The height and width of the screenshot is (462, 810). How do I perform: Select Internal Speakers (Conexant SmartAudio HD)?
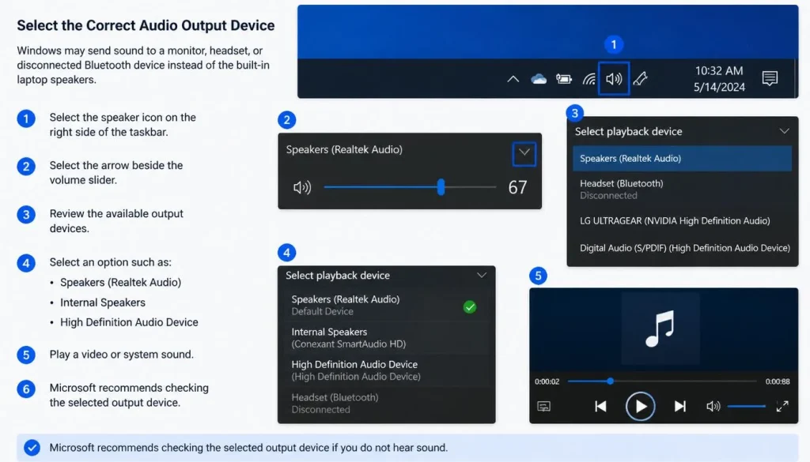(x=386, y=338)
